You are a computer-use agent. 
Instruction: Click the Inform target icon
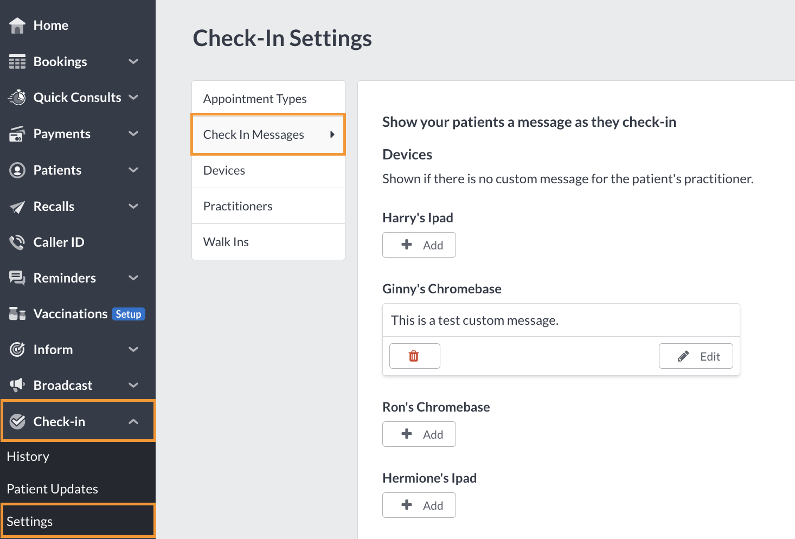coord(17,349)
